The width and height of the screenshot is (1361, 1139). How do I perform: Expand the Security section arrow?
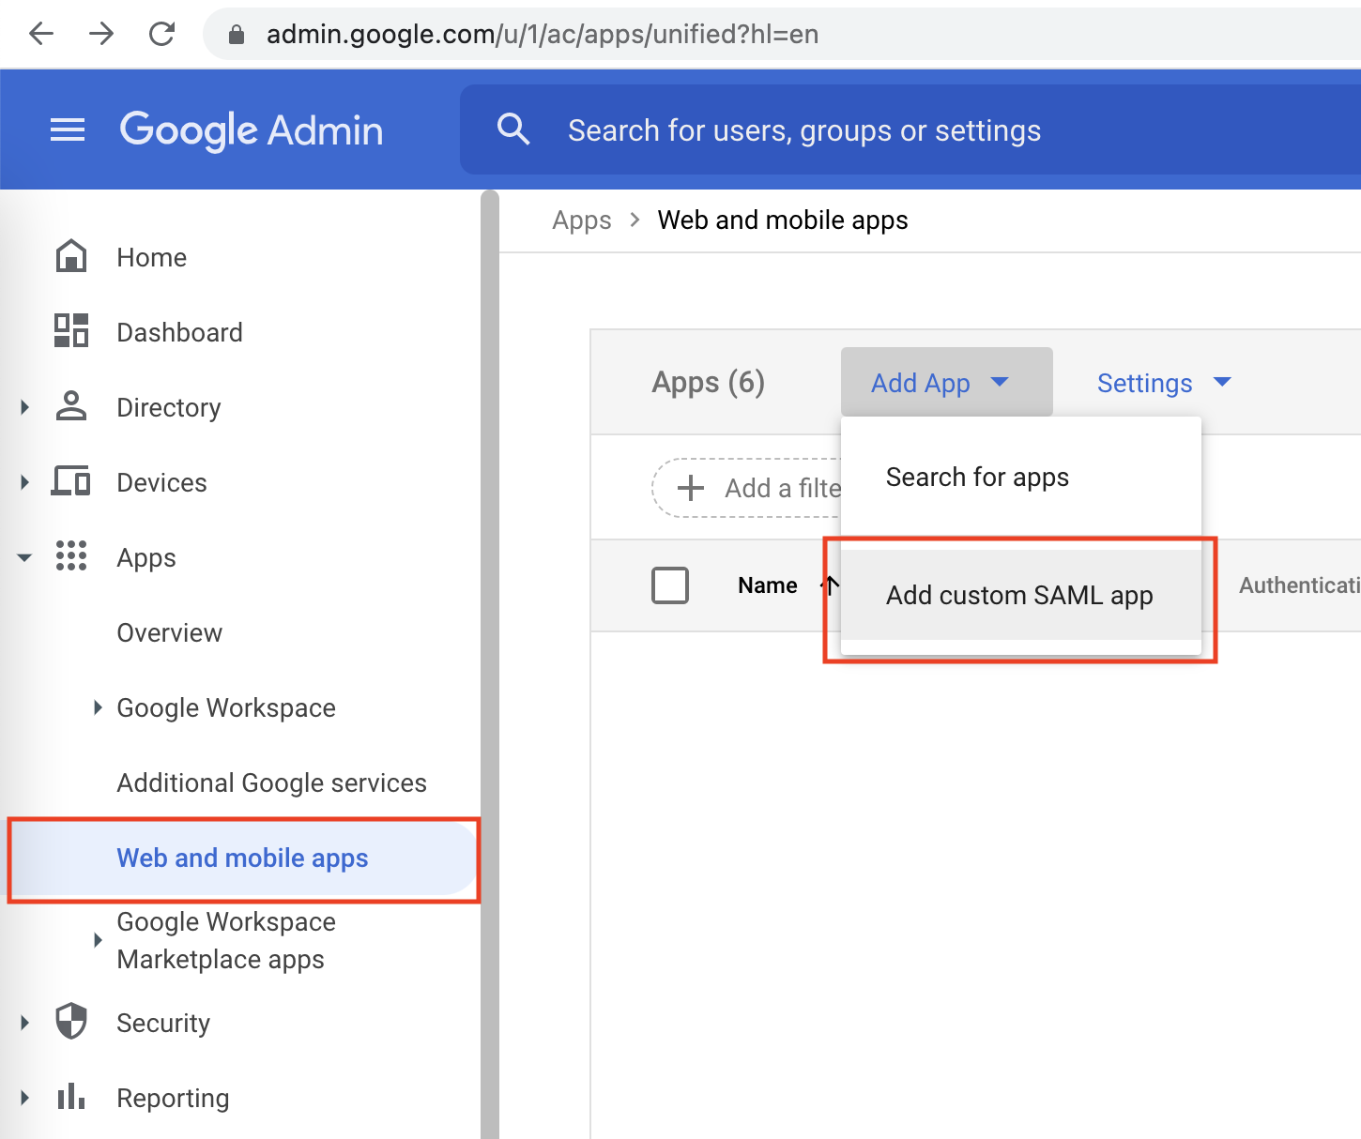[25, 1022]
